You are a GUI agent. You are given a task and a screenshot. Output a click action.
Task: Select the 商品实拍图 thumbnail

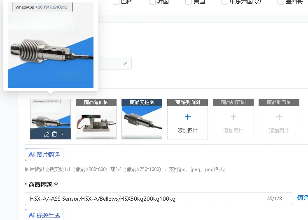pyautogui.click(x=142, y=119)
